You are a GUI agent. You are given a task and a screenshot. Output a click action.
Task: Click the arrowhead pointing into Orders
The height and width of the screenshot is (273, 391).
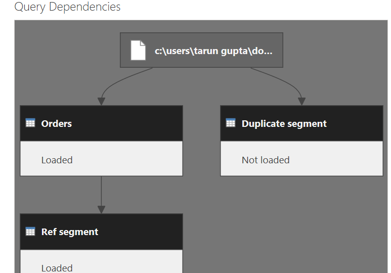tap(101, 102)
